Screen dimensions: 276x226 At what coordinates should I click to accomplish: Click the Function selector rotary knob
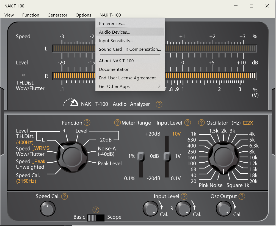click(x=72, y=157)
